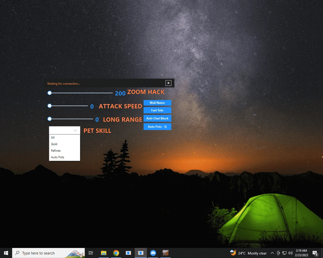Image resolution: width=323 pixels, height=258 pixels.
Task: Launch Google Chrome from the taskbar
Action: [x=116, y=253]
